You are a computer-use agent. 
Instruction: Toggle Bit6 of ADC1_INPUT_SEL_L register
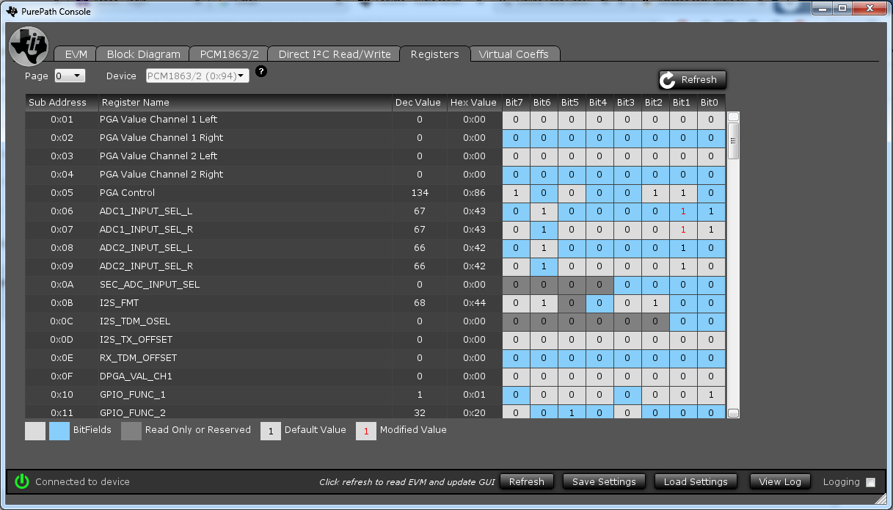click(544, 211)
